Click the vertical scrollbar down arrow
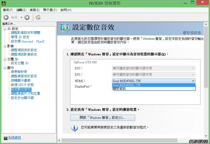 click(x=206, y=136)
